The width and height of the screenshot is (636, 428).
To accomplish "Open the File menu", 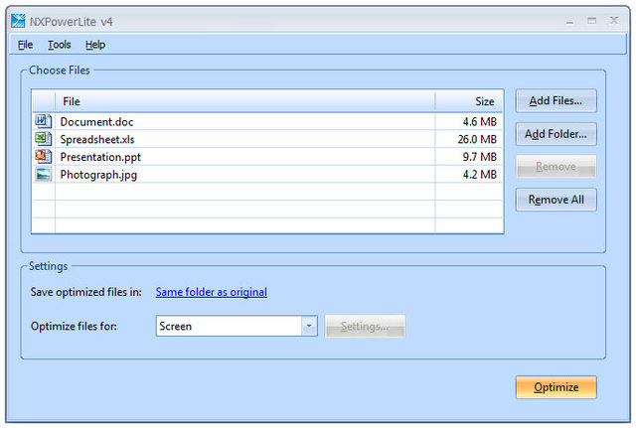I will [x=25, y=45].
